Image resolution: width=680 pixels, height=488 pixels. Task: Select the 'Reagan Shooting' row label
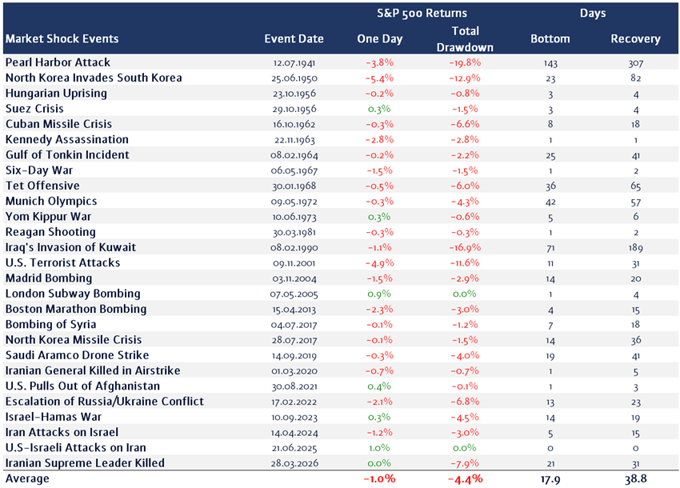(50, 232)
